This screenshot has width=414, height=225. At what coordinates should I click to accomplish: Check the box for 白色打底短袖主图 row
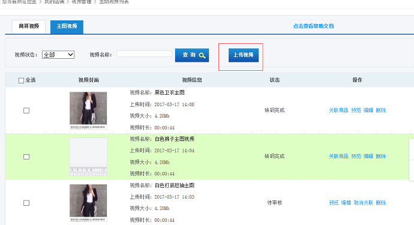pyautogui.click(x=26, y=203)
